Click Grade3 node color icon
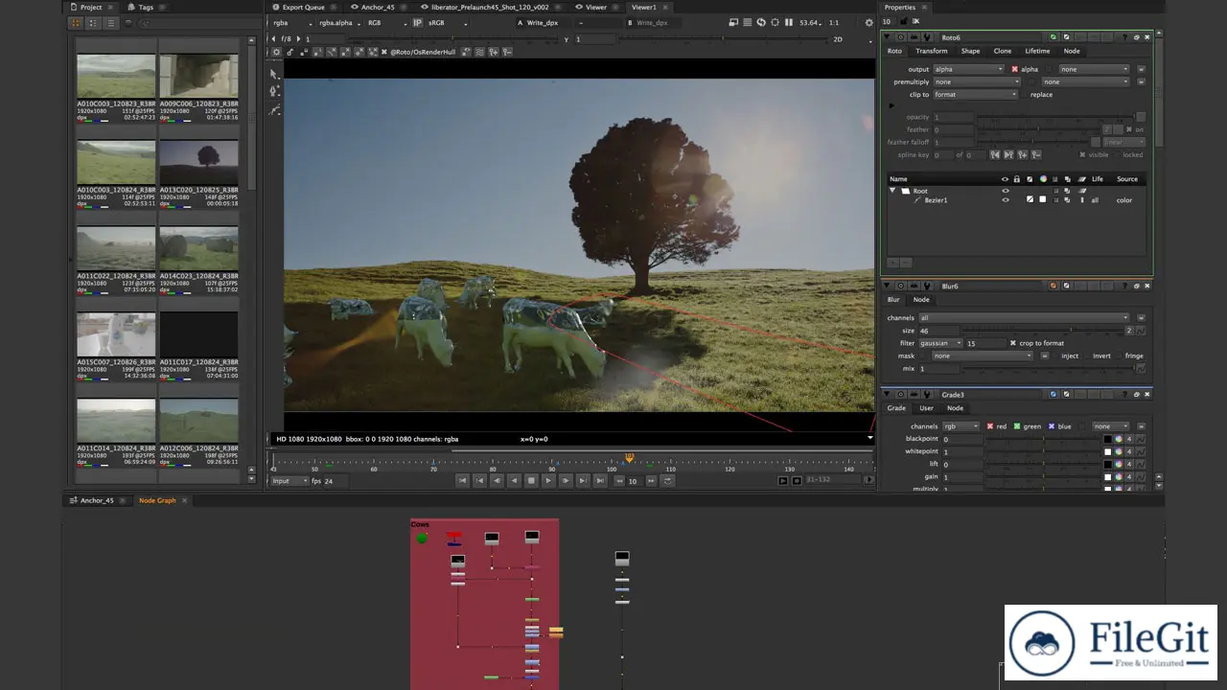Viewport: 1227px width, 690px height. point(1053,394)
